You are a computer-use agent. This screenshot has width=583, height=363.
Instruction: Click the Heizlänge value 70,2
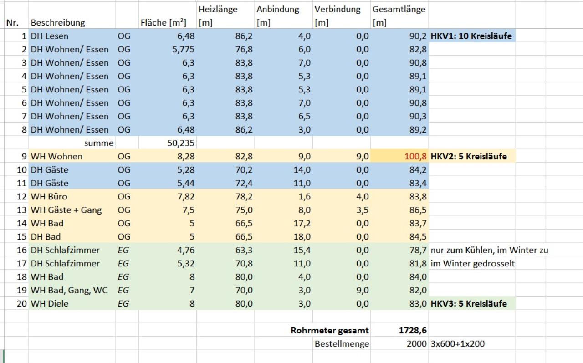[225, 170]
